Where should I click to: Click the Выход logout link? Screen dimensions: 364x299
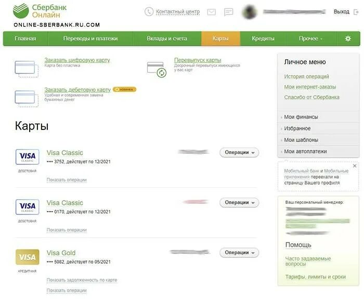[341, 11]
